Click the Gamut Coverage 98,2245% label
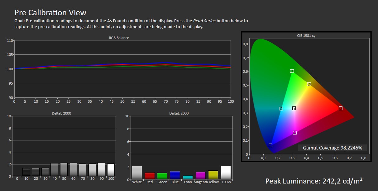The width and height of the screenshot is (378, 191). tap(333, 148)
